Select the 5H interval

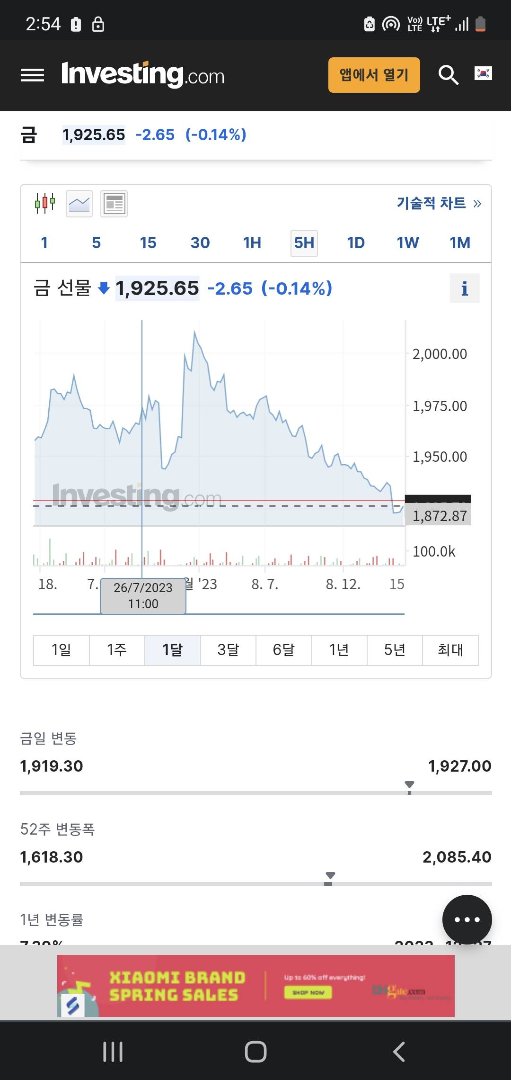304,243
